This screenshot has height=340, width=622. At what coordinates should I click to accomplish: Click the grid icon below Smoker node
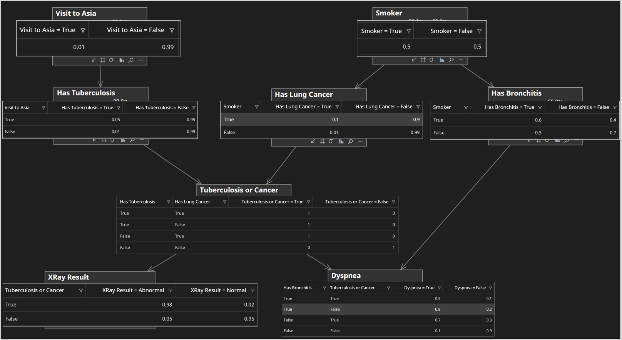[x=423, y=60]
